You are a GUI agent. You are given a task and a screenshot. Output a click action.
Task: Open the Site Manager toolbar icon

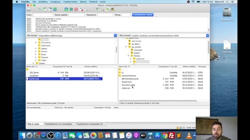click(29, 9)
